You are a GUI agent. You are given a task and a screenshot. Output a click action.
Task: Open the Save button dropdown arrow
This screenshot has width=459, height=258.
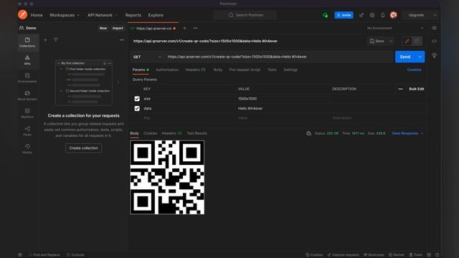click(x=391, y=42)
